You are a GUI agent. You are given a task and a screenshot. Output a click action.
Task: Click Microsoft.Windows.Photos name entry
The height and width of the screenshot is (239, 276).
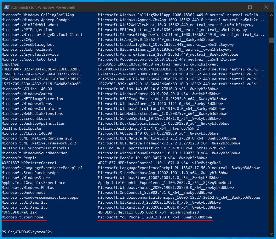coord(28,187)
